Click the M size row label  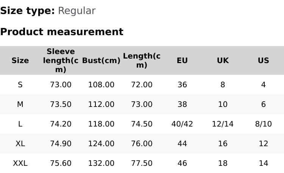click(x=20, y=104)
